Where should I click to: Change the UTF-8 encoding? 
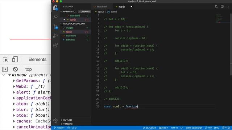[x=174, y=128]
